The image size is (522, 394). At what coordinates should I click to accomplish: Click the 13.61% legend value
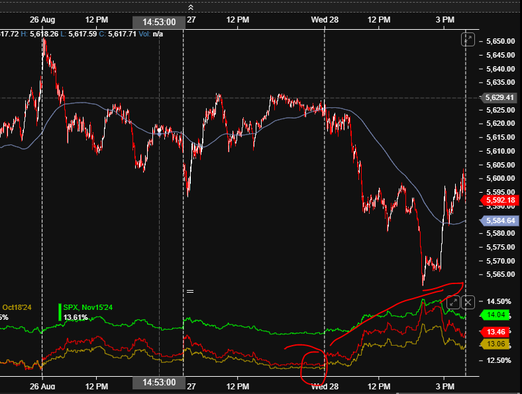pyautogui.click(x=76, y=317)
